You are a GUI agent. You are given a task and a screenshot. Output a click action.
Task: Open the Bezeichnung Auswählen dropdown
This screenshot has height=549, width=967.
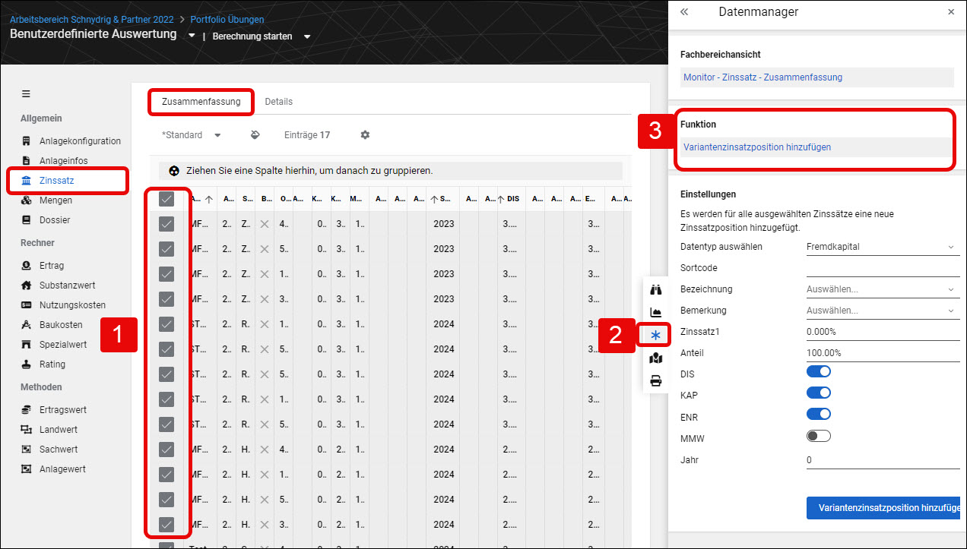pyautogui.click(x=883, y=289)
